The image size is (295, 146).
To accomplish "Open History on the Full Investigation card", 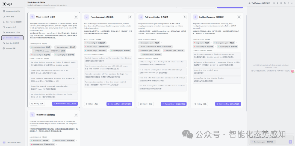I will pyautogui.click(x=146, y=104).
